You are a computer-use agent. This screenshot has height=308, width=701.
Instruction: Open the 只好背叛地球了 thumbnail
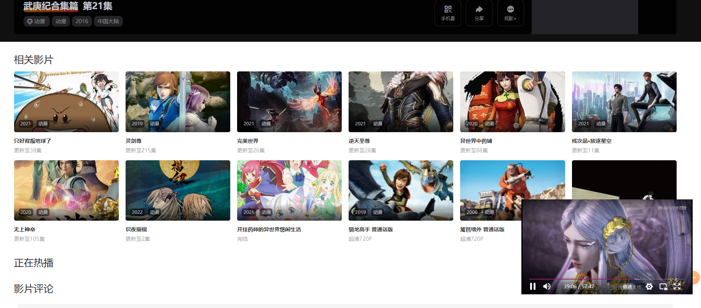coord(66,102)
